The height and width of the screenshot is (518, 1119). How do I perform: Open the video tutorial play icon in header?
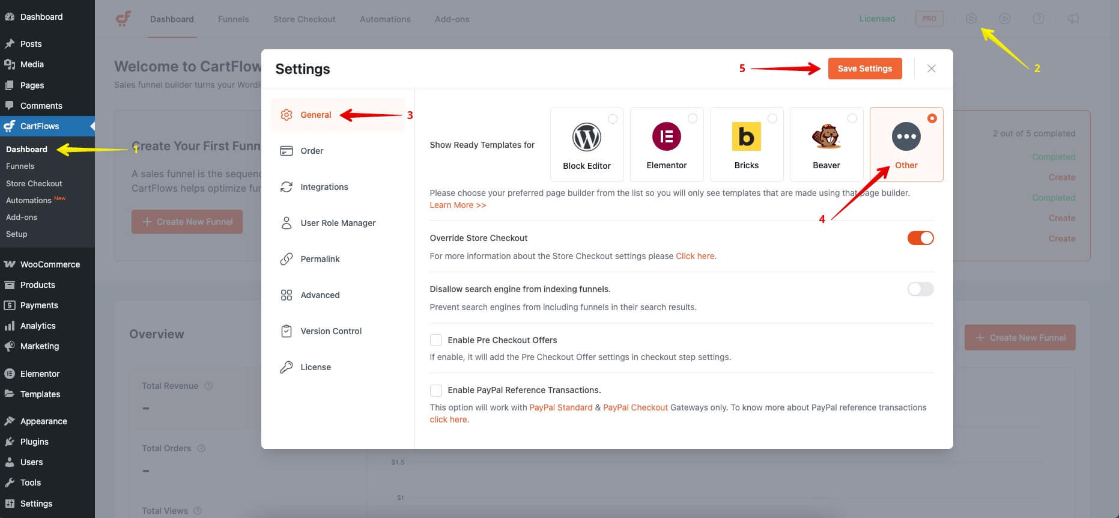pyautogui.click(x=1005, y=19)
